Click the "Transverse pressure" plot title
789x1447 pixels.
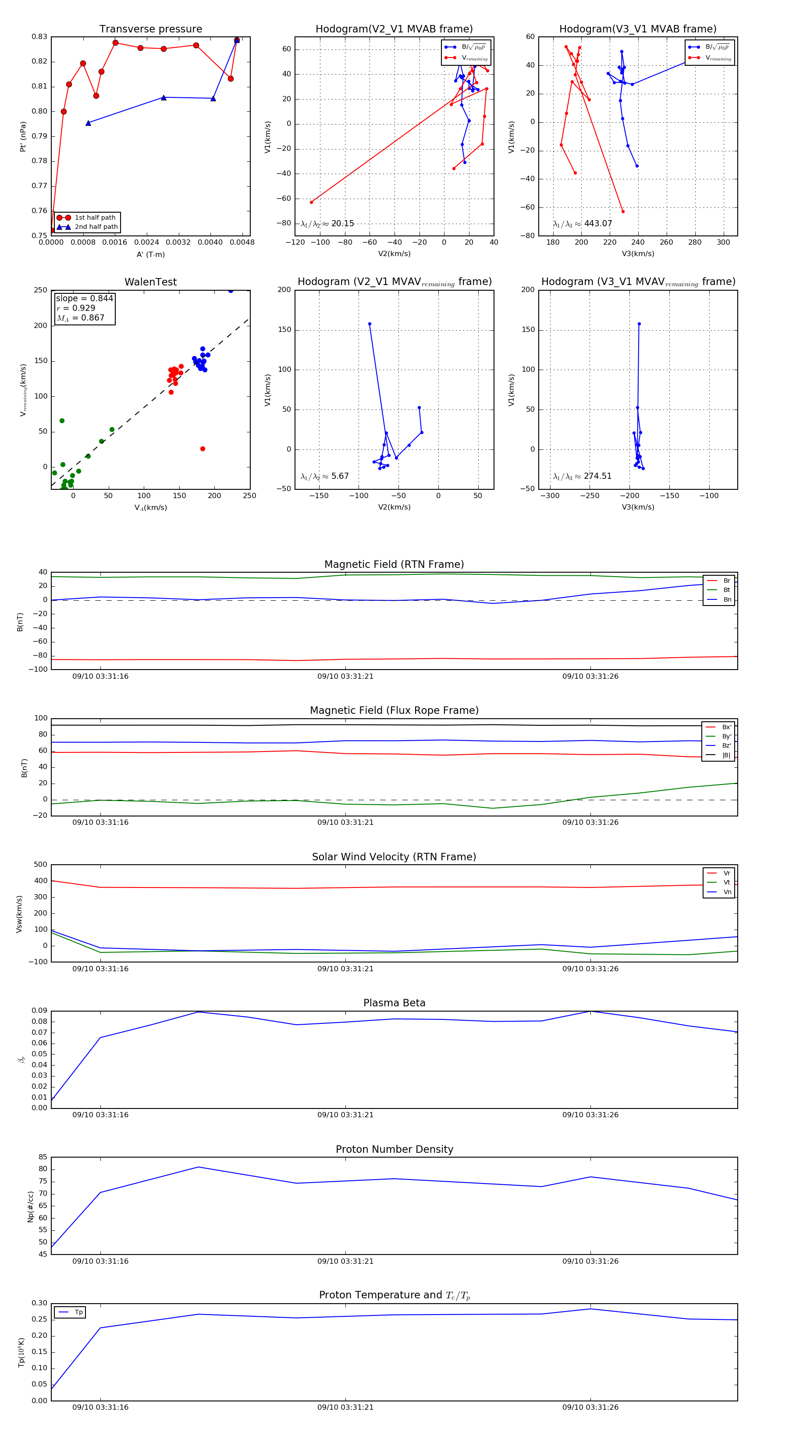[150, 29]
